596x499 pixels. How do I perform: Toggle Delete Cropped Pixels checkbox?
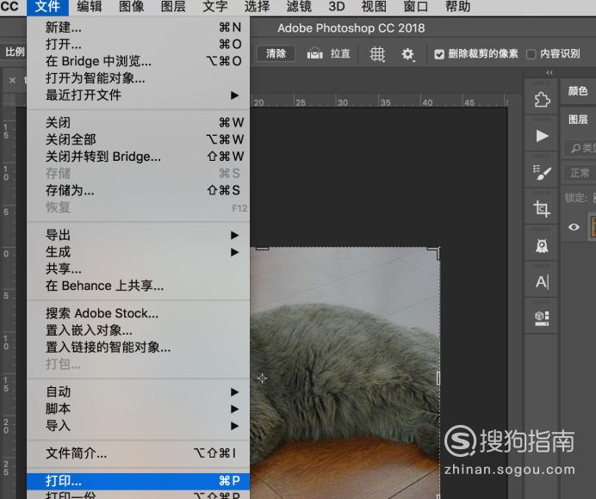point(439,54)
